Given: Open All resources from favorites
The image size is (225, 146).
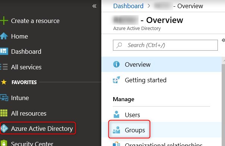Looking at the screenshot, I should point(29,113).
